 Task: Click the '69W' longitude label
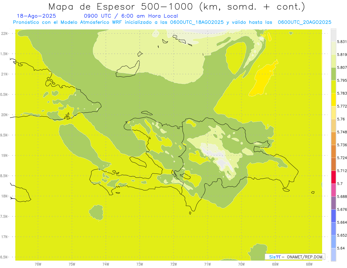pyautogui.click(x=275, y=264)
